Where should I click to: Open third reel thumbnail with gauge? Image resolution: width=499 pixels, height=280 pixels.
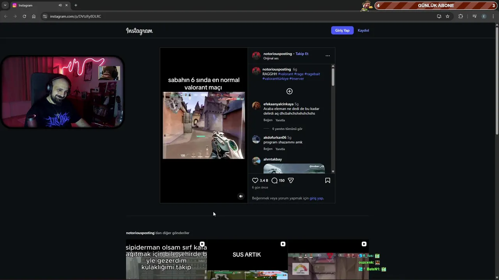click(x=328, y=259)
